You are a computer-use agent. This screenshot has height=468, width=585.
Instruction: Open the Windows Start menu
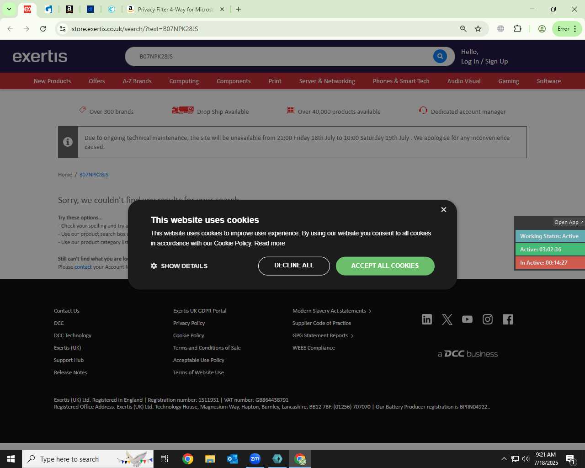pyautogui.click(x=11, y=459)
